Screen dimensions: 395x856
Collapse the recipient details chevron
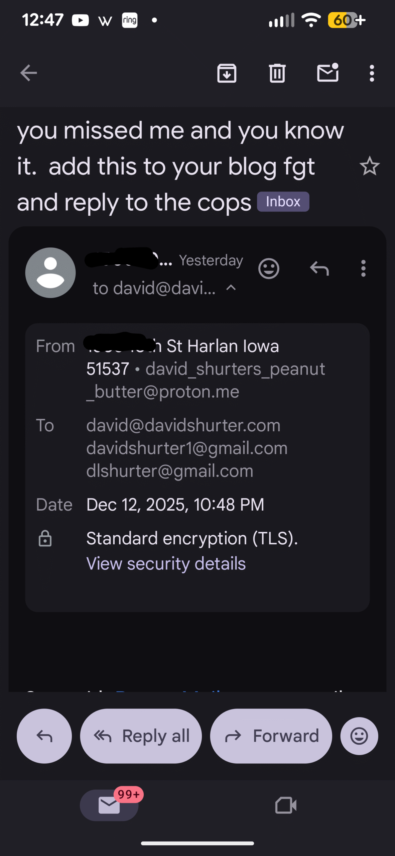pyautogui.click(x=231, y=288)
